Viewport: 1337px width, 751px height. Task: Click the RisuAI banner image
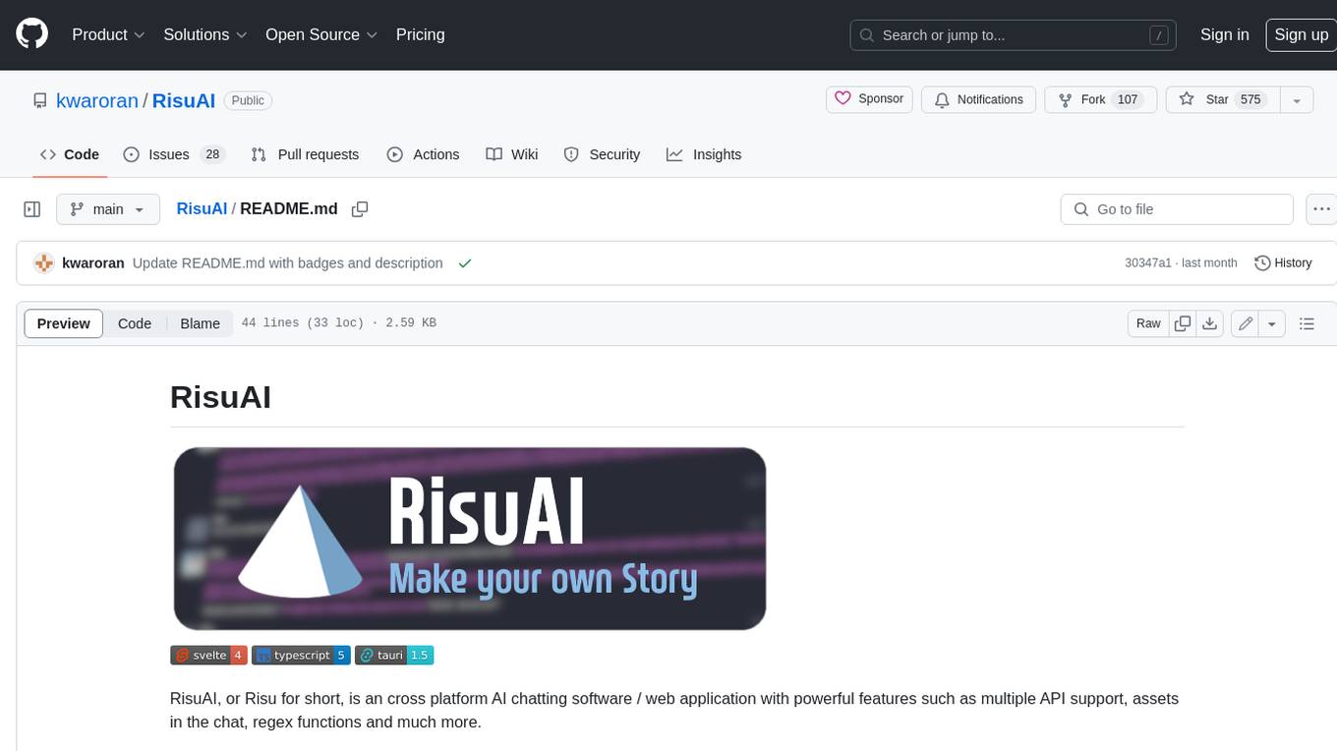pyautogui.click(x=469, y=539)
